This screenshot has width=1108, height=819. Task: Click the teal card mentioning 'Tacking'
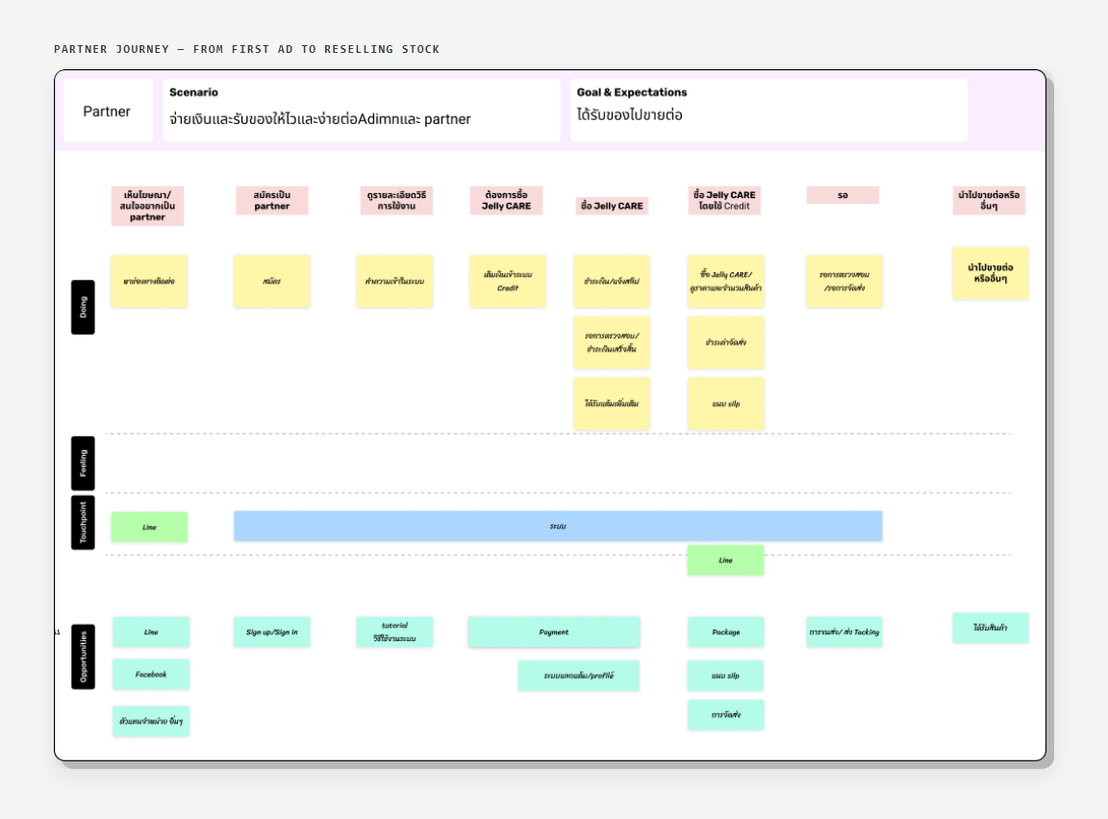tap(844, 632)
